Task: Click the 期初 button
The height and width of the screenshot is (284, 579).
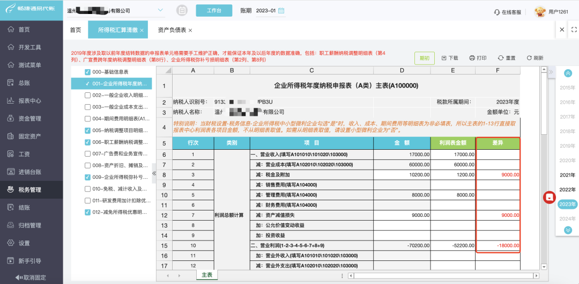Action: 425,58
